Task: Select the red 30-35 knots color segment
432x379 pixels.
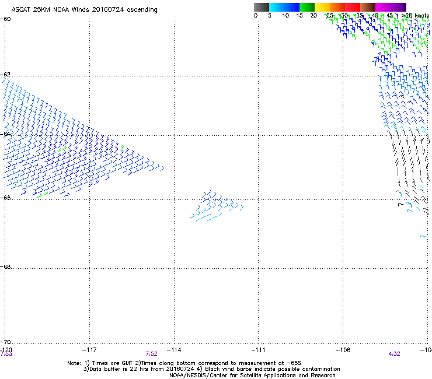Action: (x=353, y=7)
